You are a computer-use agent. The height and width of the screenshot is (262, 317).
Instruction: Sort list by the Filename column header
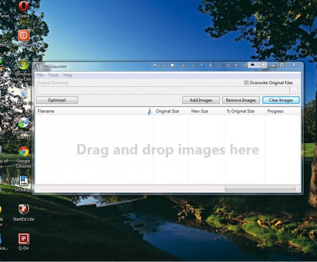pyautogui.click(x=94, y=111)
